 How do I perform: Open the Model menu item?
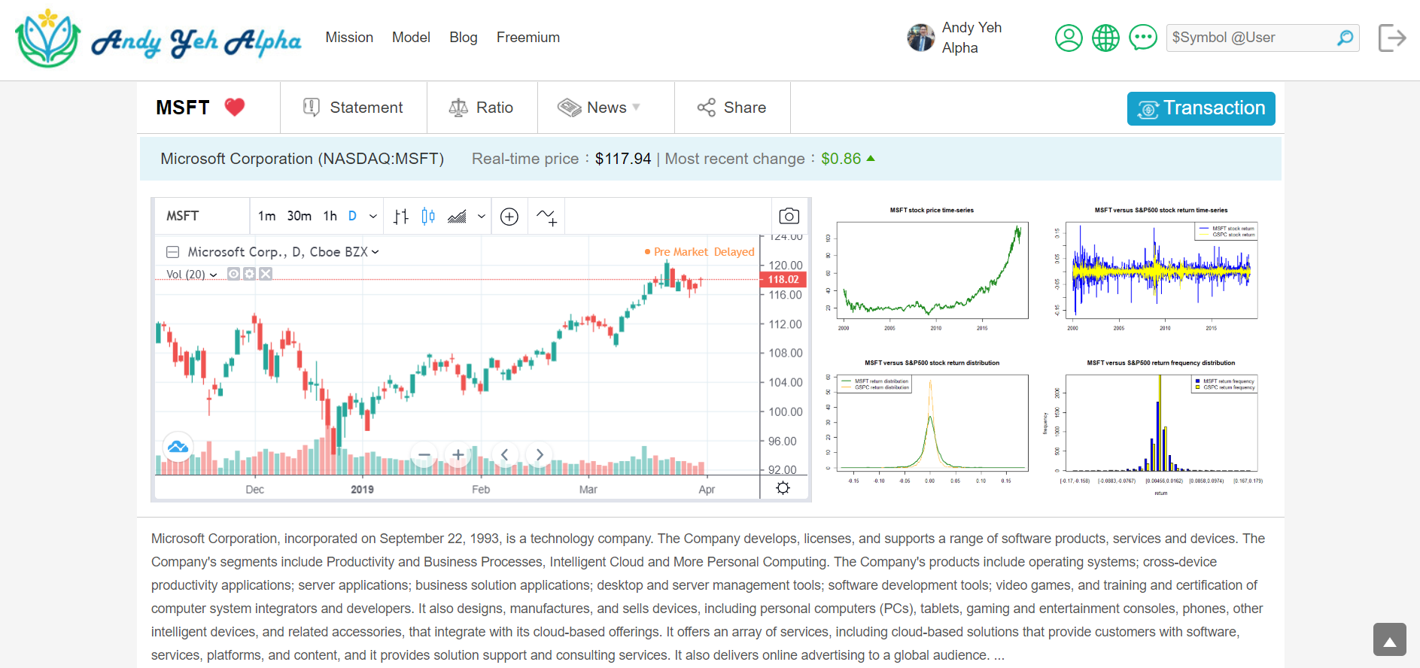point(411,38)
